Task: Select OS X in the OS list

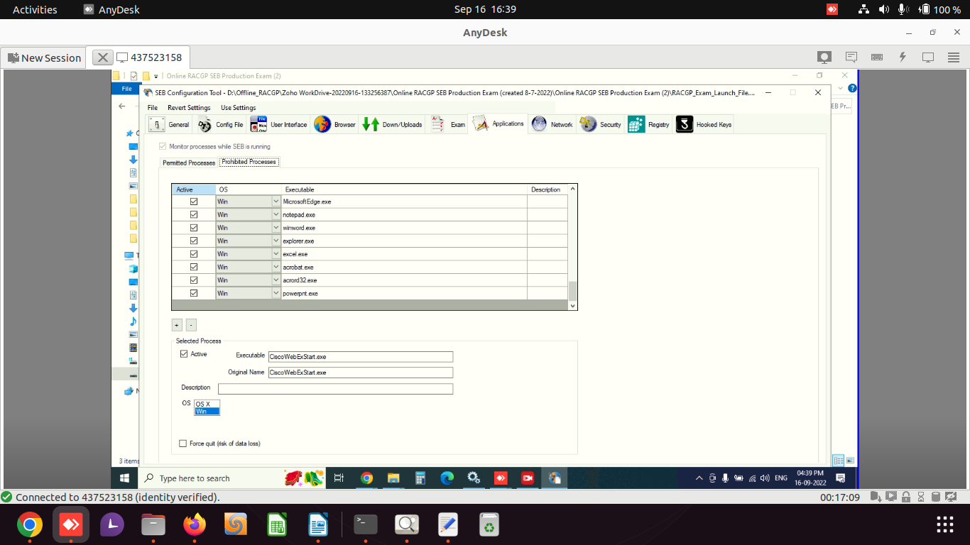Action: [207, 404]
